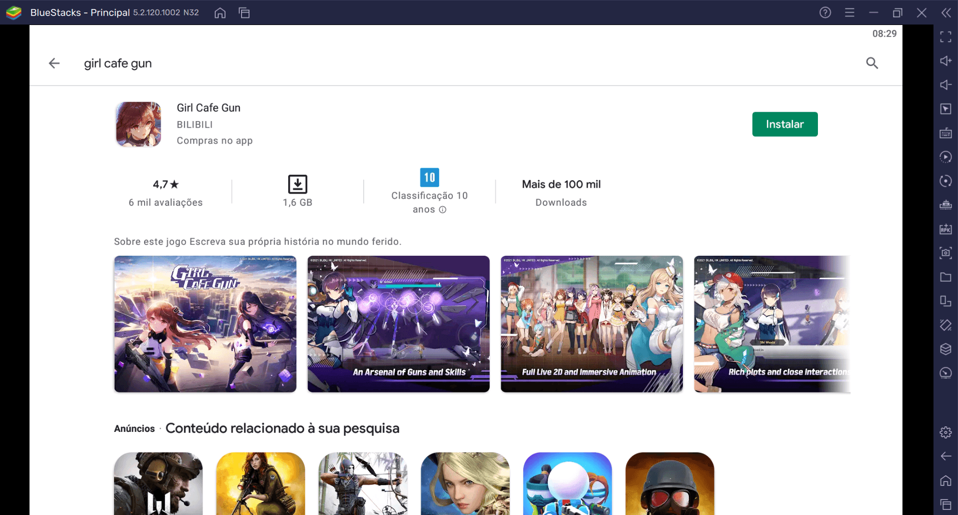The height and width of the screenshot is (515, 958).
Task: Open the blue robot ball ad app
Action: click(567, 483)
